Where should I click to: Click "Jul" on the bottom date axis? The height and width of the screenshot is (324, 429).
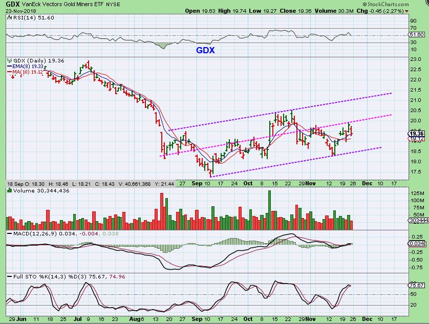tap(78, 319)
